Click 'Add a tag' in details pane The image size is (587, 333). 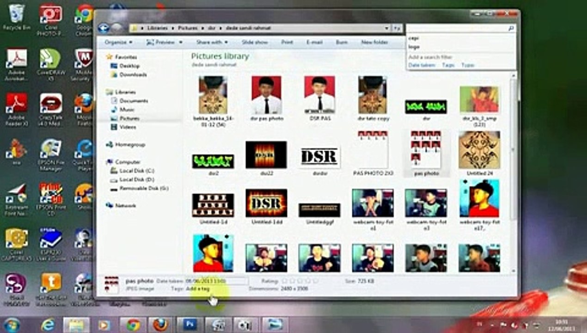tap(197, 289)
